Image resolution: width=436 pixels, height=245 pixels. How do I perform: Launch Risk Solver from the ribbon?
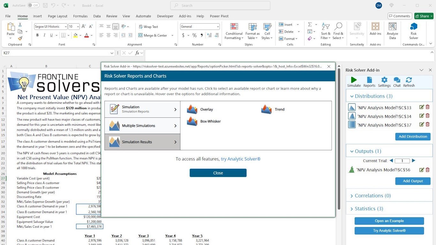[414, 31]
